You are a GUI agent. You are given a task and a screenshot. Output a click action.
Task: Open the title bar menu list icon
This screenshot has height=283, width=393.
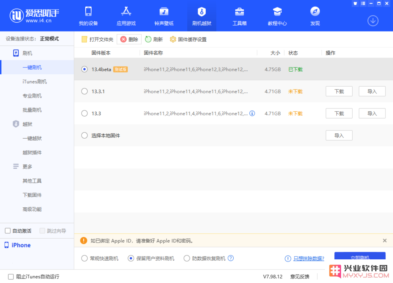tap(363, 3)
